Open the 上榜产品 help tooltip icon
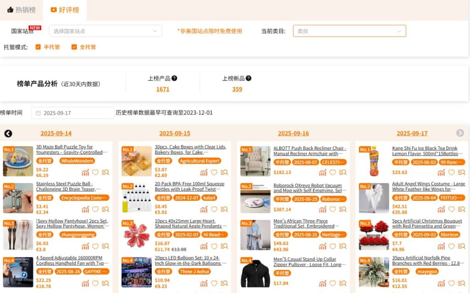Screen dimensions: 470x293 pyautogui.click(x=173, y=78)
